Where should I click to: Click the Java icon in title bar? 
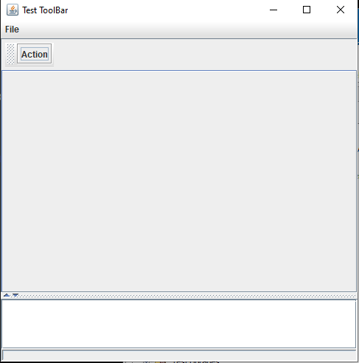[13, 10]
